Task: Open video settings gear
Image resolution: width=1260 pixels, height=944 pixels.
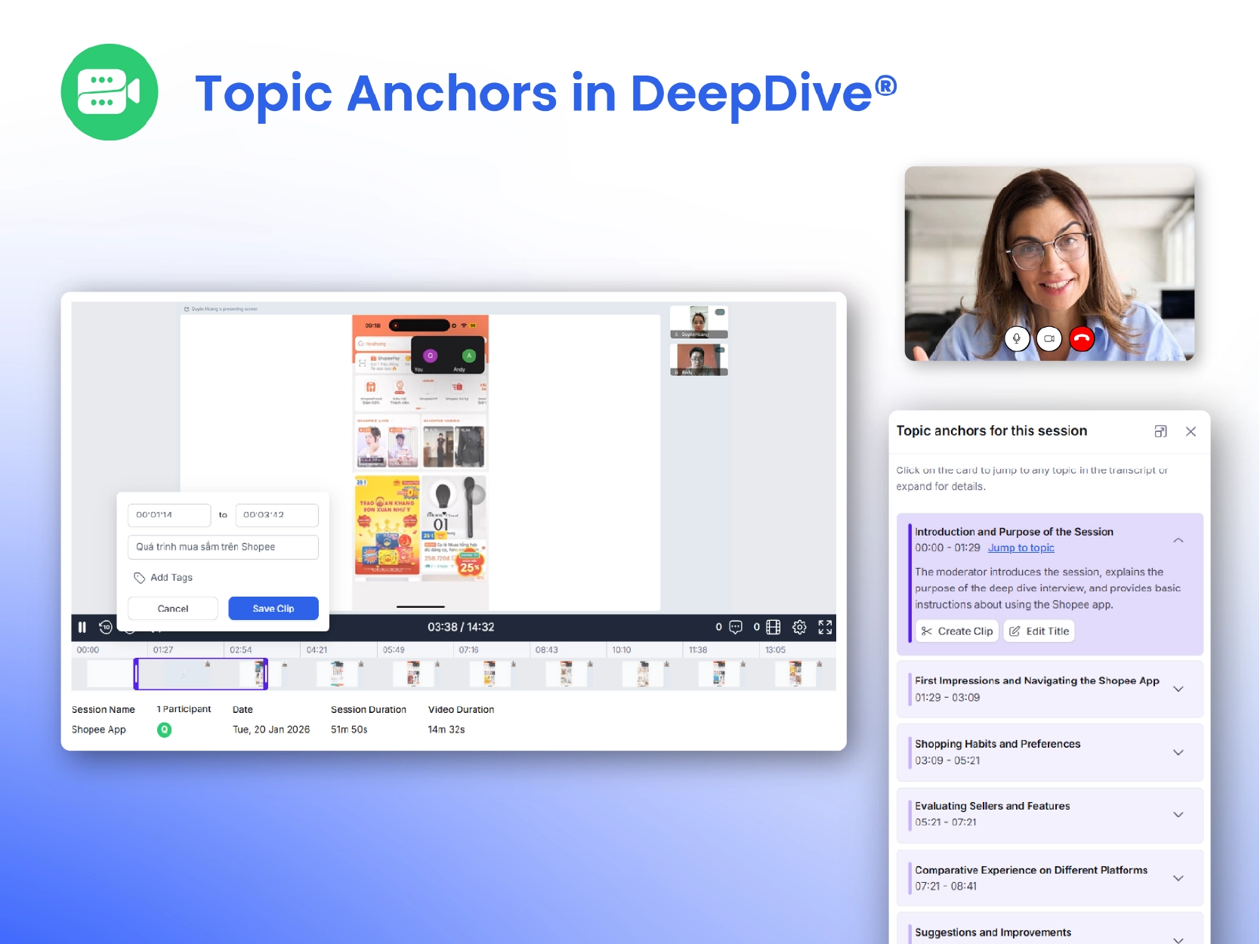Action: point(799,627)
